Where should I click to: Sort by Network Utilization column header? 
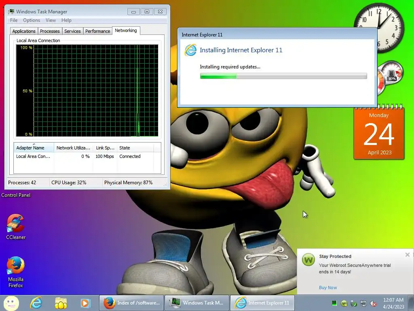tap(73, 148)
